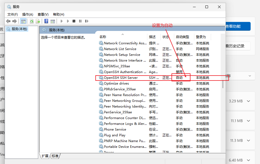
Task: Open the 文件(F) menu
Action: point(13,14)
